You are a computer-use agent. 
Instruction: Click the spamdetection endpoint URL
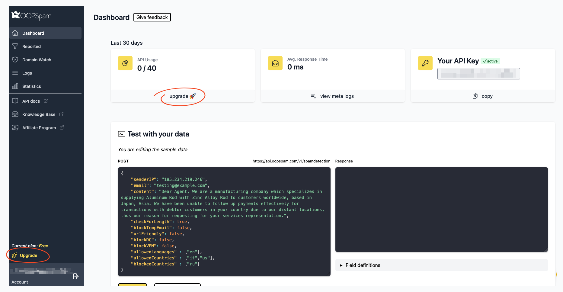[291, 161]
